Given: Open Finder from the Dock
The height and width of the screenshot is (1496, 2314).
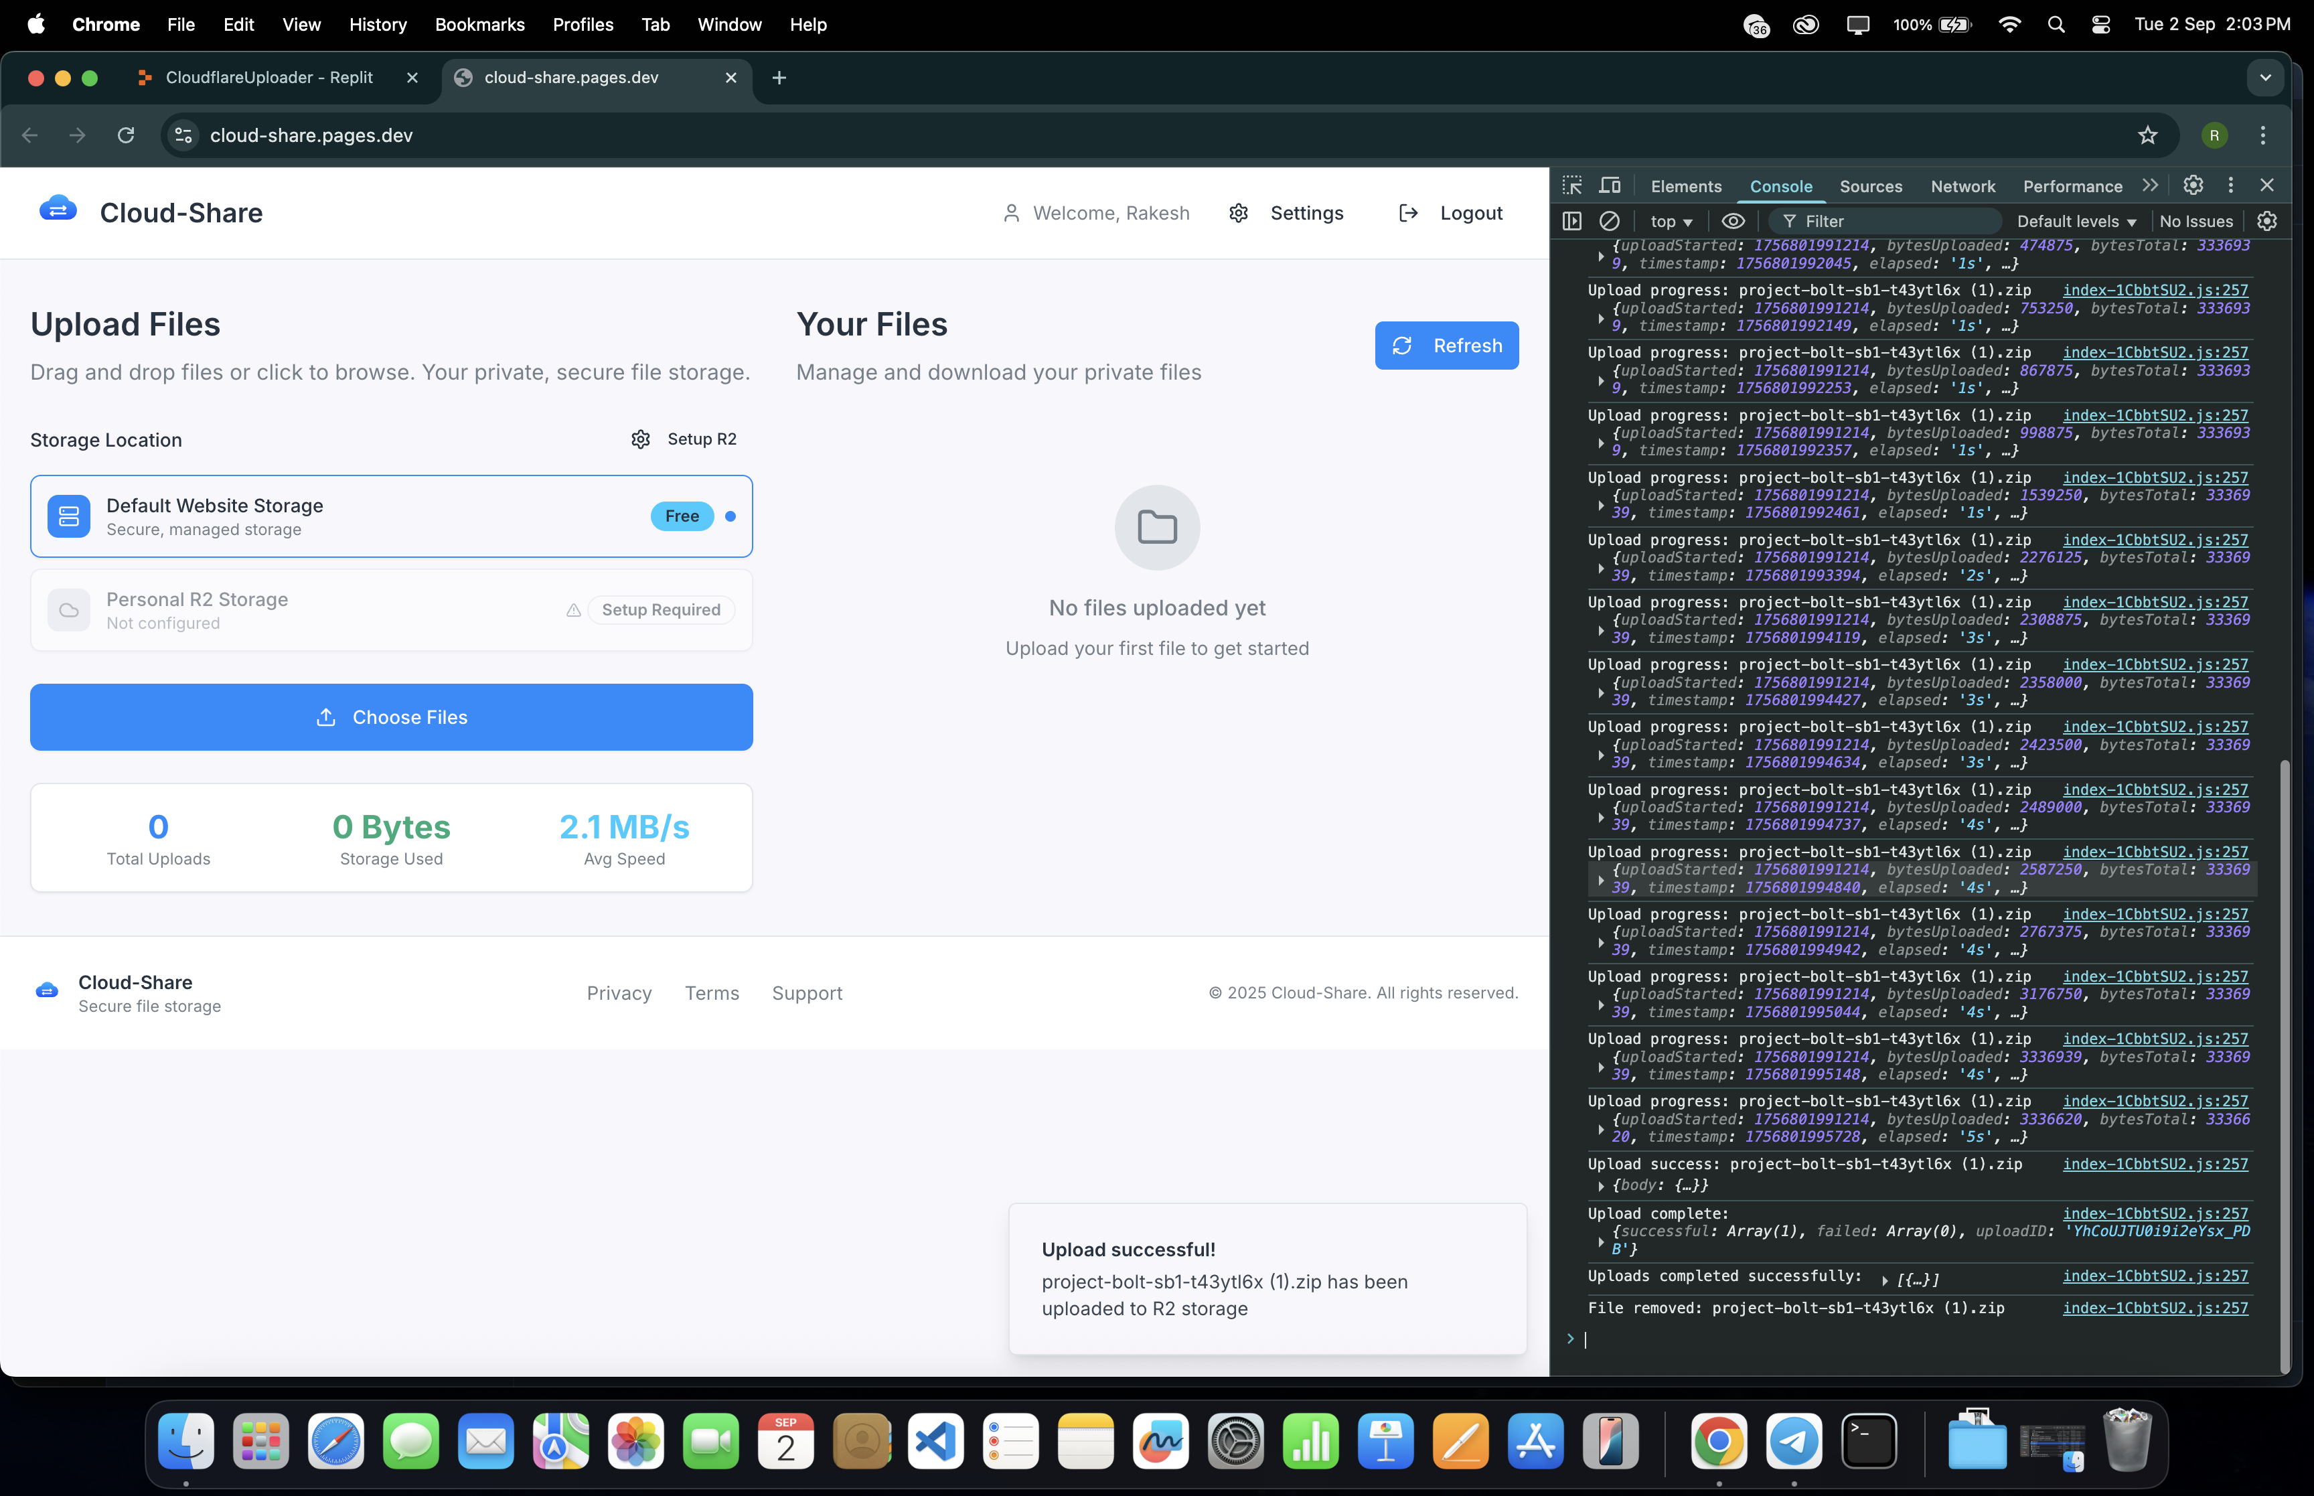Looking at the screenshot, I should click(x=185, y=1440).
